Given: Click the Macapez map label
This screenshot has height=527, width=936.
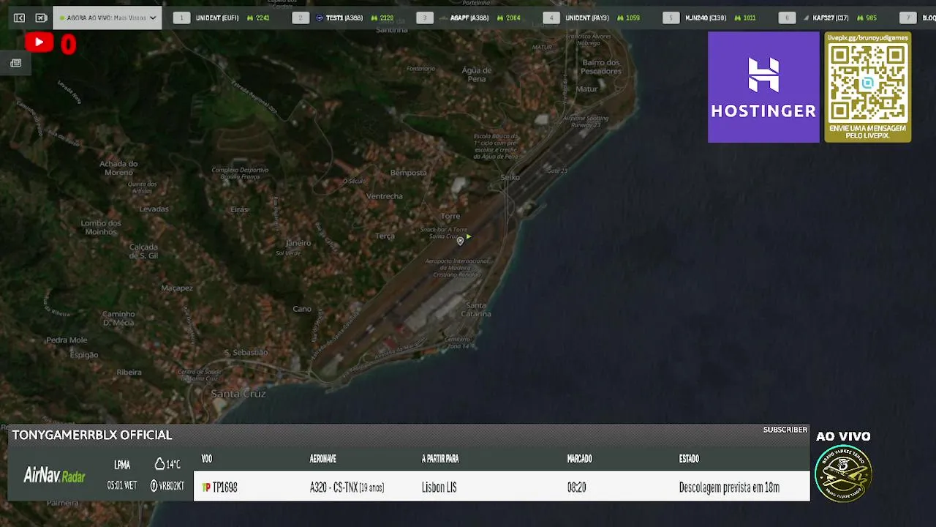Looking at the screenshot, I should point(177,288).
